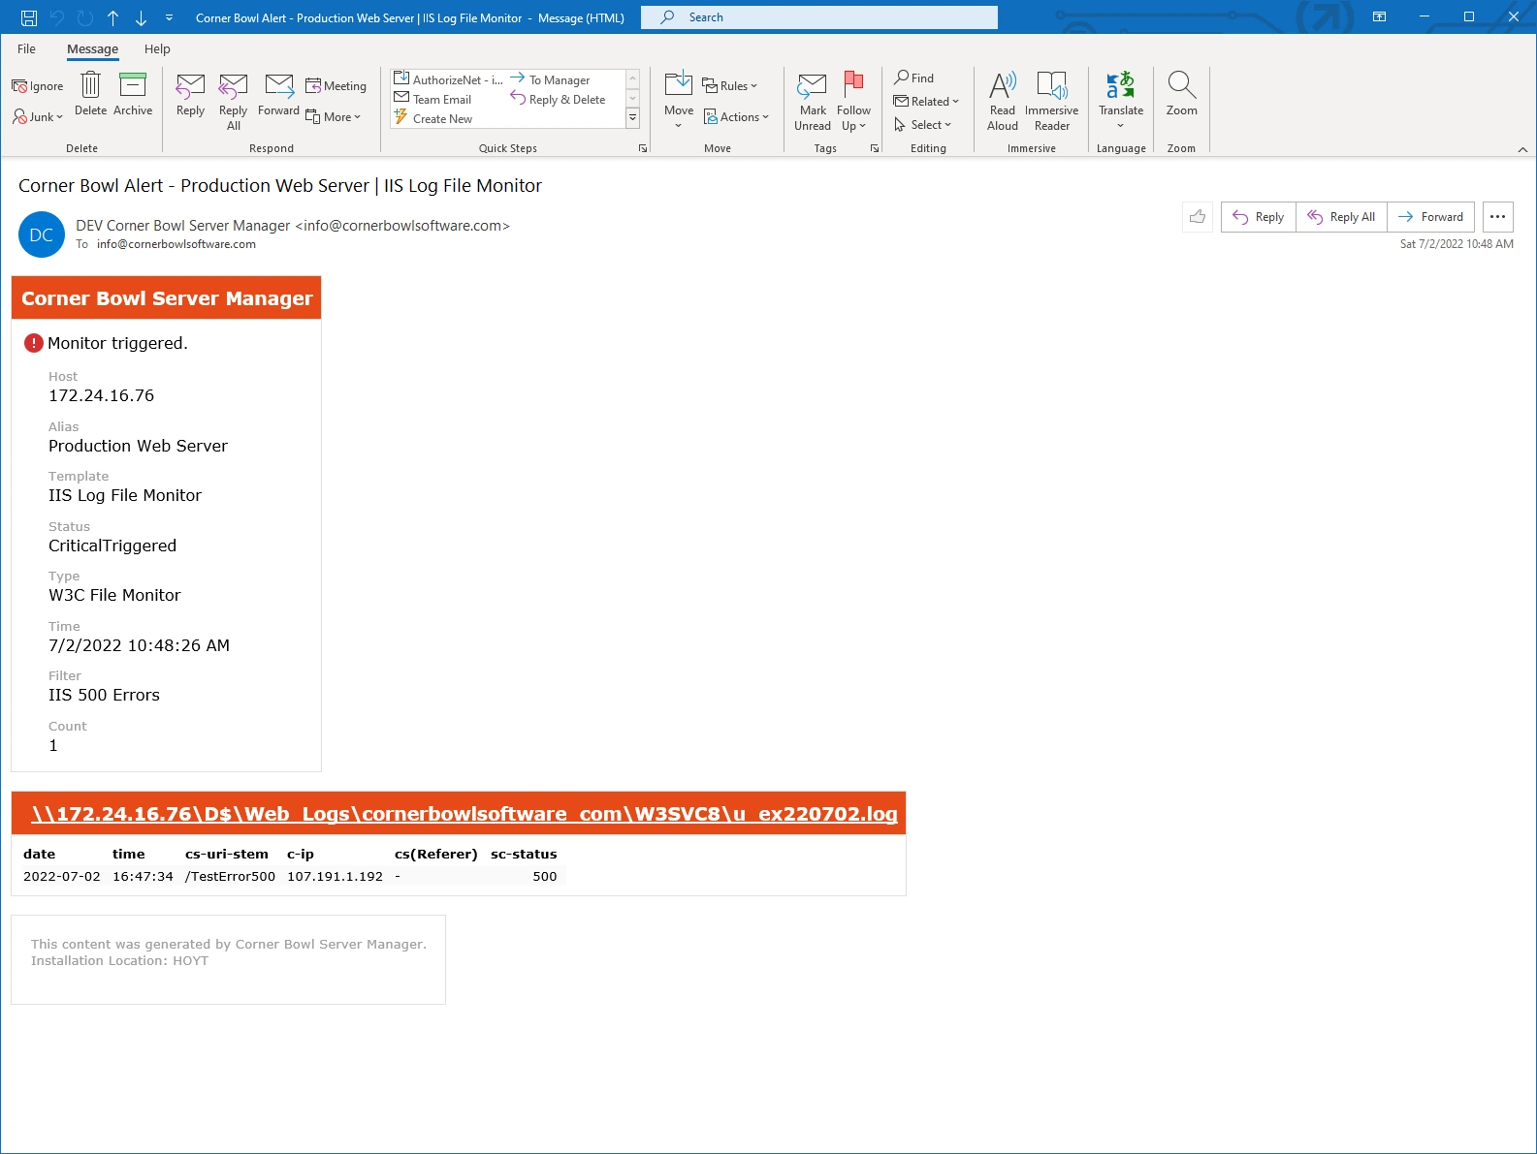Open the Immersive Reader view
Viewport: 1537px width, 1154px height.
click(x=1051, y=86)
